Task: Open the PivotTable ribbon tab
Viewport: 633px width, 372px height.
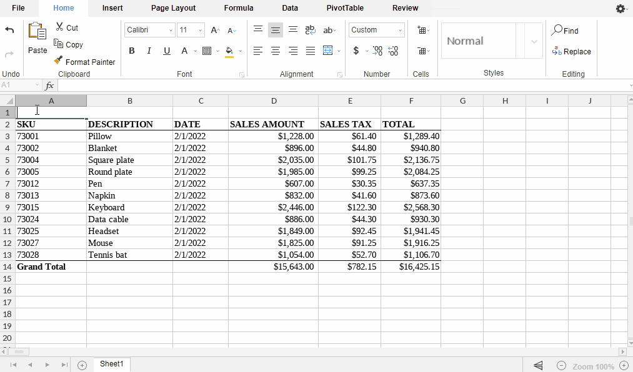Action: point(345,8)
